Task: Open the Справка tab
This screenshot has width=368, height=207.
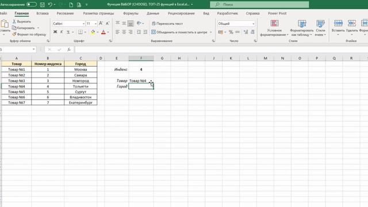Action: click(x=252, y=13)
